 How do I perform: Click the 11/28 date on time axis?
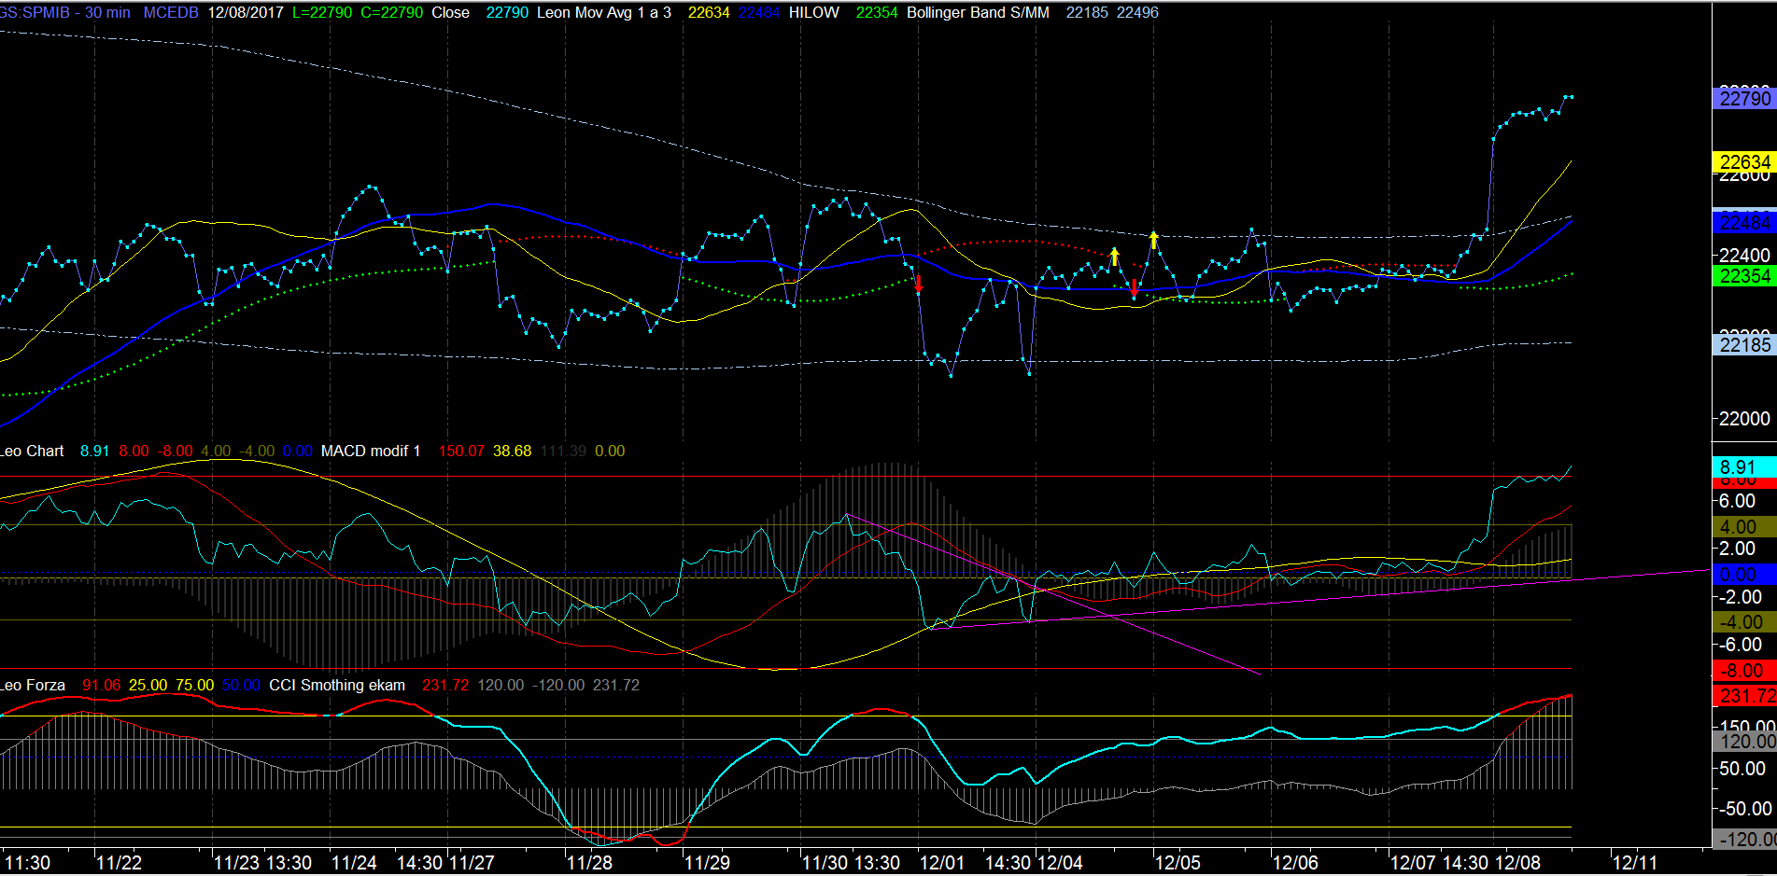coord(589,863)
